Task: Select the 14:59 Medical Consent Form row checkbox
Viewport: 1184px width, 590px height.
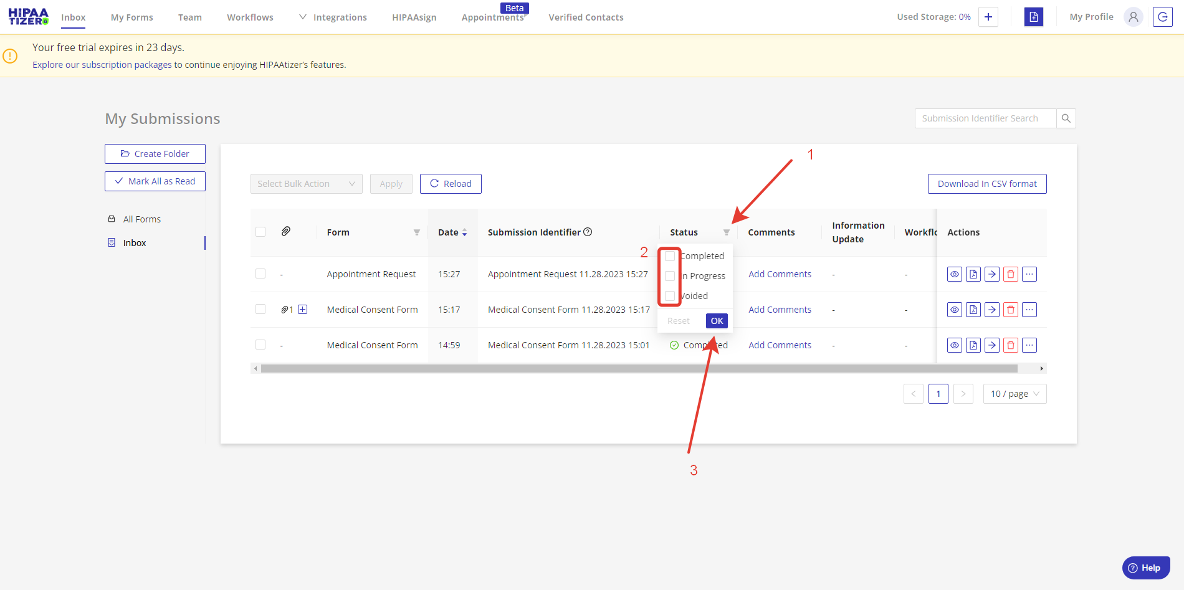Action: 260,345
